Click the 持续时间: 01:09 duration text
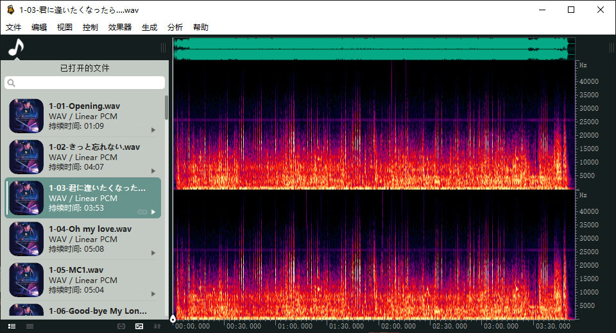 pos(76,126)
